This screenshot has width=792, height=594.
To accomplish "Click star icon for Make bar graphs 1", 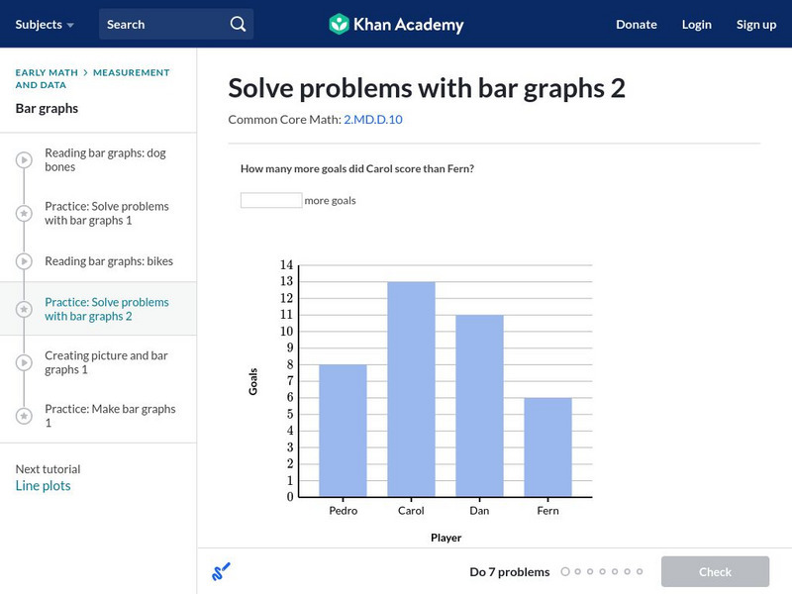I will tap(24, 416).
